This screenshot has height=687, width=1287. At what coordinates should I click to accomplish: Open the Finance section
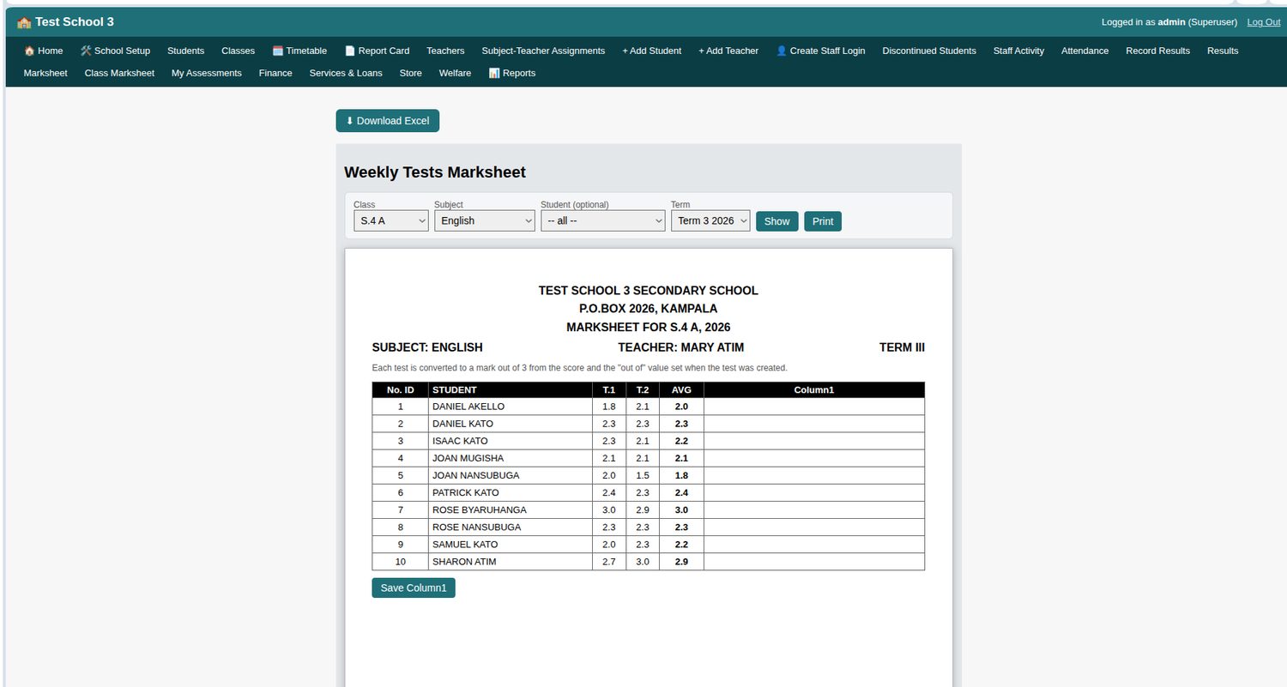pos(275,73)
